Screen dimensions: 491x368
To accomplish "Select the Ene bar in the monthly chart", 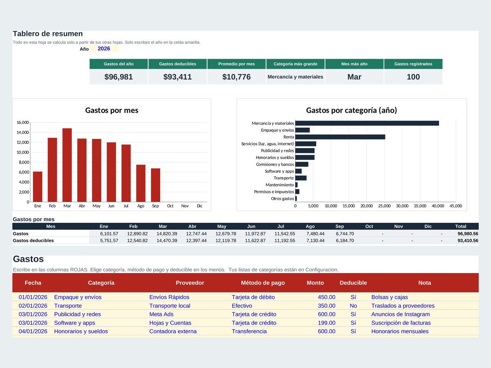I will click(x=38, y=187).
